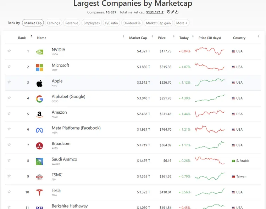Click the TSMC company name

57,175
